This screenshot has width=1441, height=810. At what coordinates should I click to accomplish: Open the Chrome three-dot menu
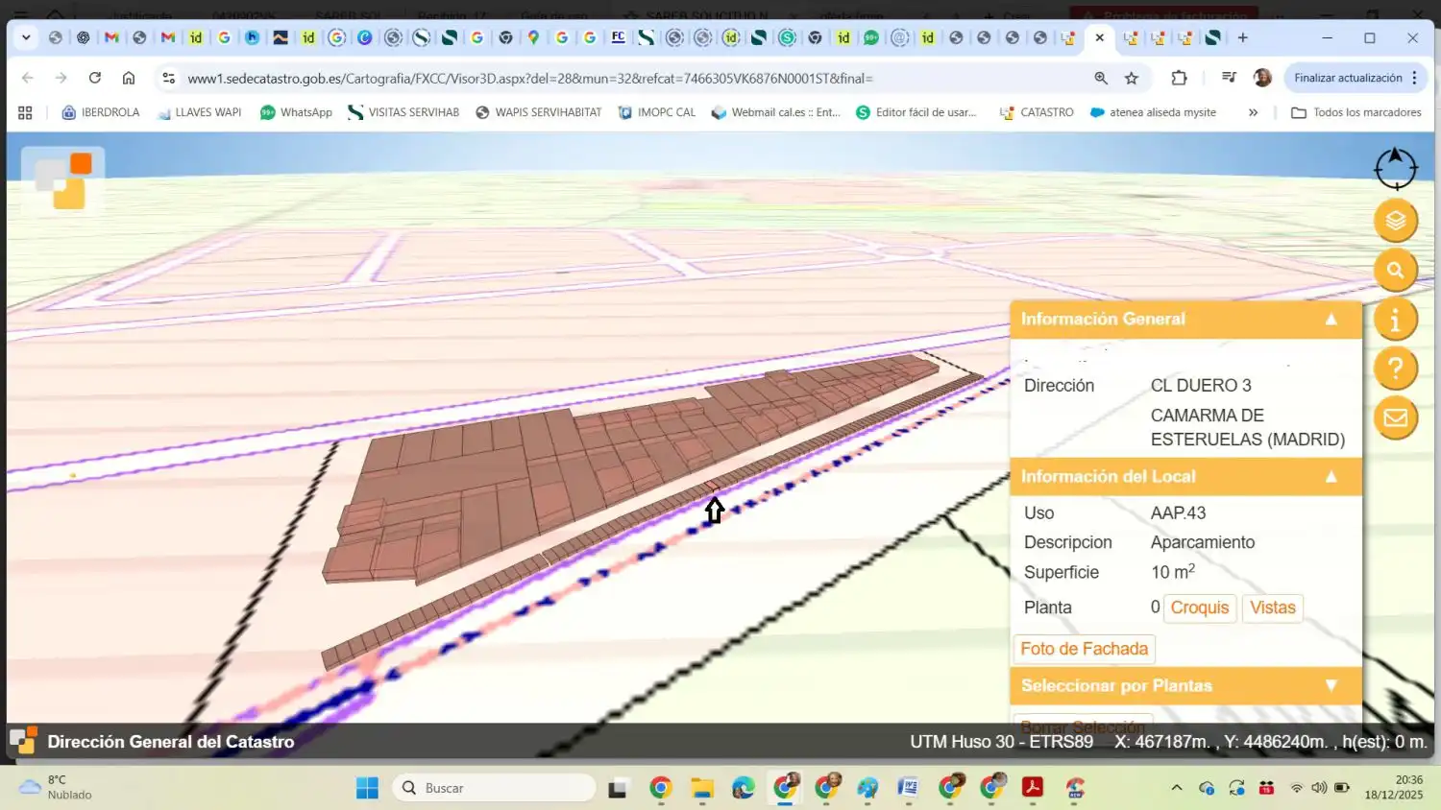pos(1415,79)
